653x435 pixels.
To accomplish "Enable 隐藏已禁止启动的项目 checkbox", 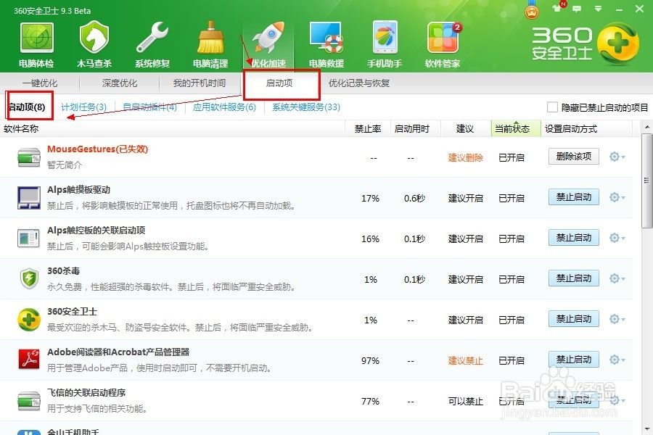I will [x=554, y=106].
